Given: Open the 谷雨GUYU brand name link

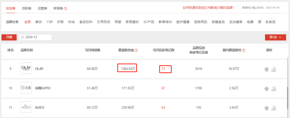Looking at the screenshot, I should 42,88.
